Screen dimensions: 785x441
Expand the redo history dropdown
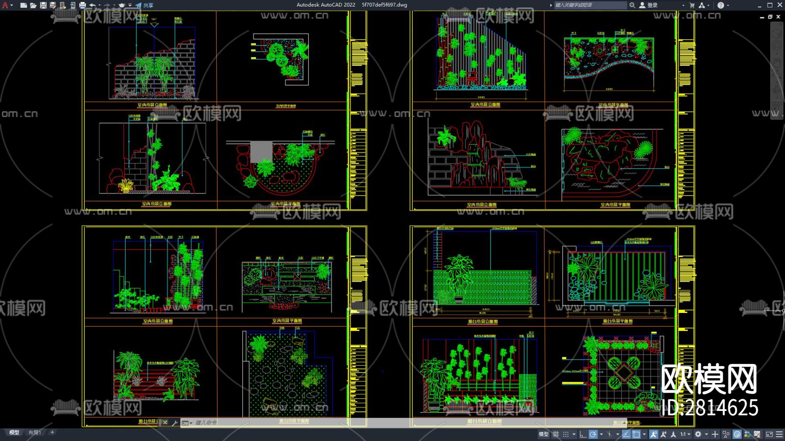114,5
